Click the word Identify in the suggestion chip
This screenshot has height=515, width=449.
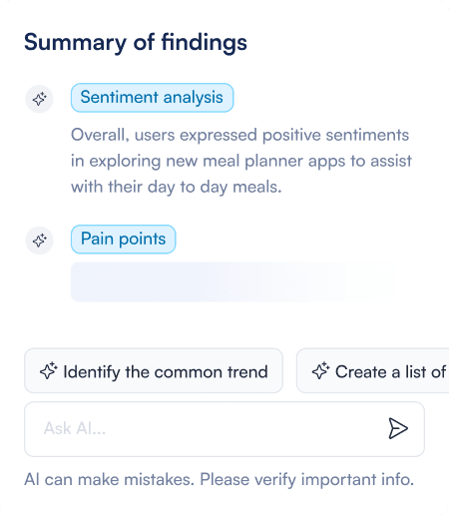(92, 372)
